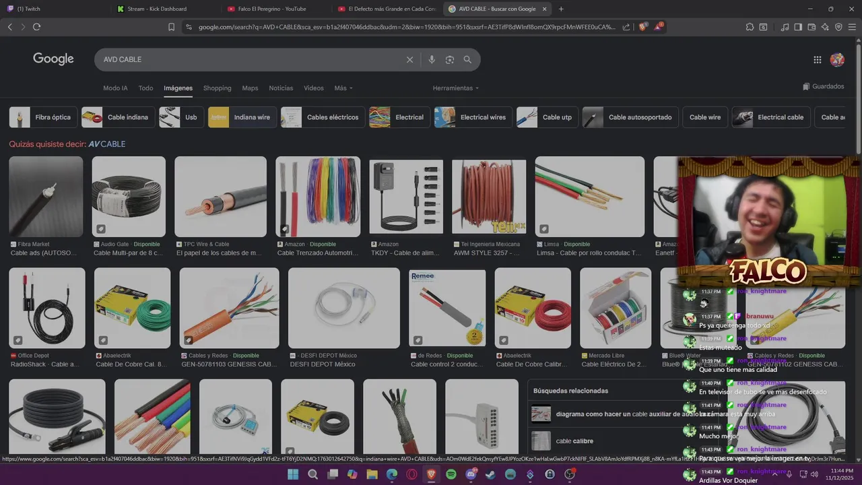Open Spotify from the taskbar
Screen dimensions: 862x485
click(x=451, y=474)
